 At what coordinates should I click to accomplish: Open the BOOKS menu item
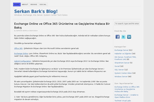(34, 5)
